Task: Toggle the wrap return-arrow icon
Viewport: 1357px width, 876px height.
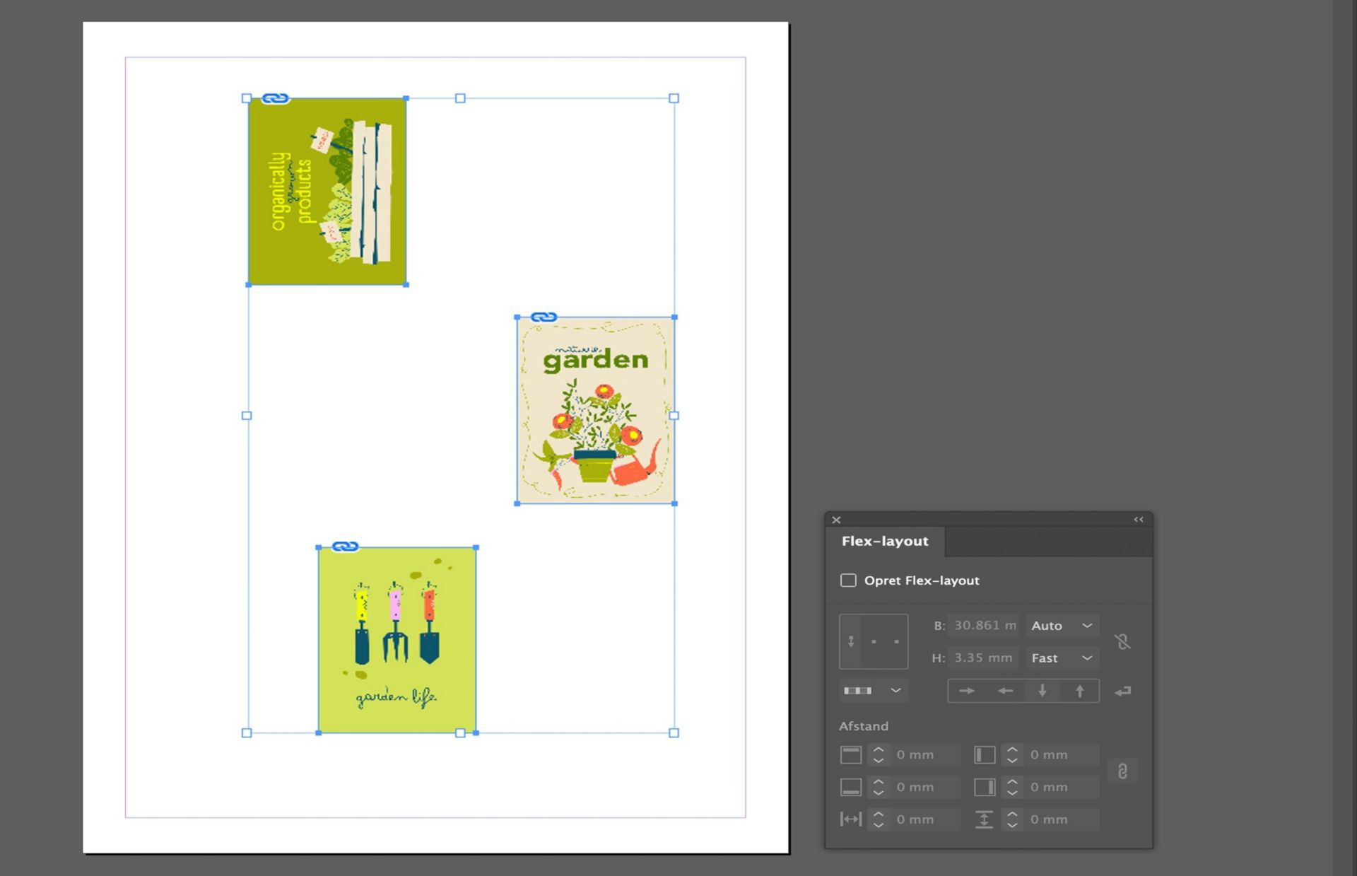Action: click(1122, 691)
